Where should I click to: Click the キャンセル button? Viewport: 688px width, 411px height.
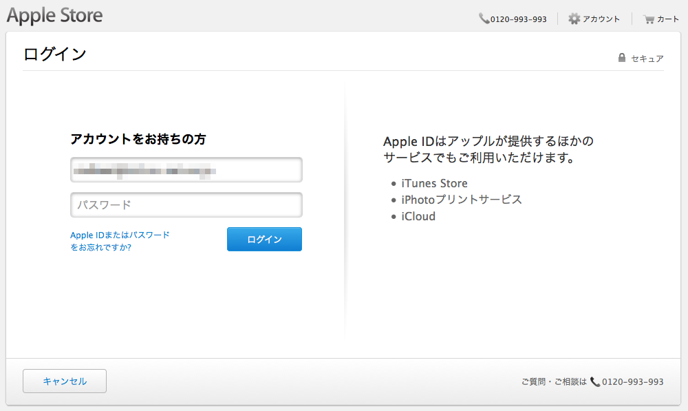coord(65,381)
